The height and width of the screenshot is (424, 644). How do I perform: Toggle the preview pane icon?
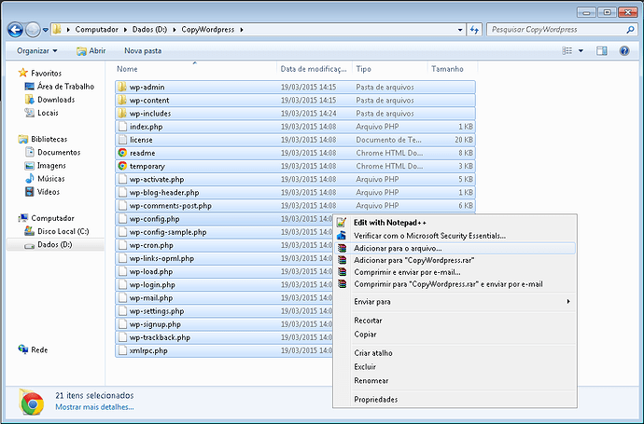pyautogui.click(x=602, y=51)
